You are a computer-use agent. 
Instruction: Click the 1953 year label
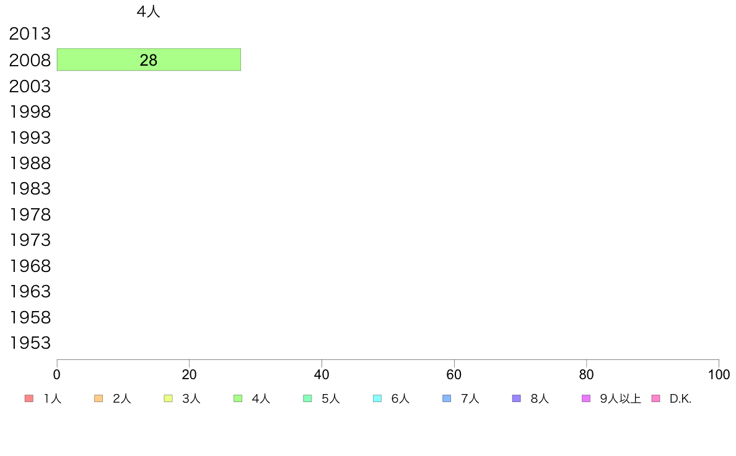point(30,343)
